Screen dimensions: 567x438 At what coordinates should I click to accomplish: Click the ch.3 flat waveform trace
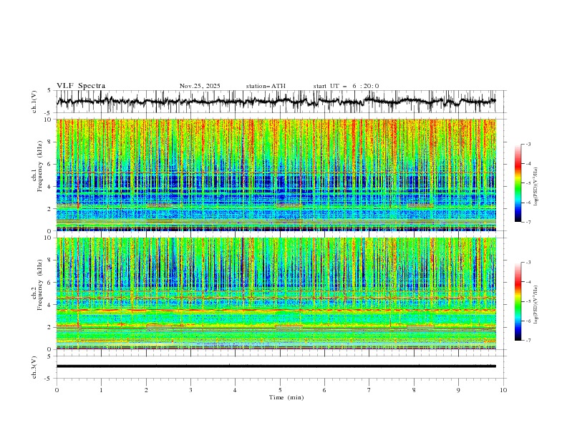tap(276, 366)
